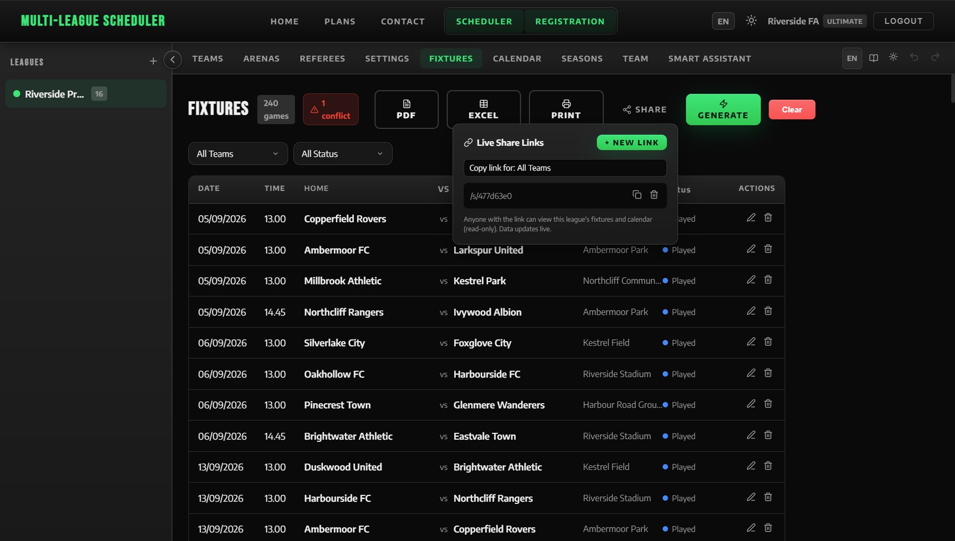Delete the Copperfield Rovers home fixture on 05/09/2026
This screenshot has height=541, width=955.
tap(768, 218)
